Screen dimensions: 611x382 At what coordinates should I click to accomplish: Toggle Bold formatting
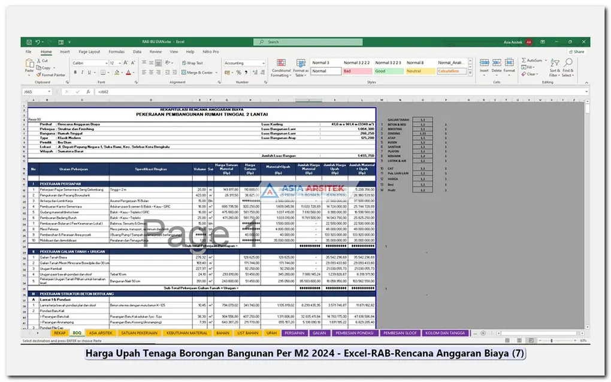(75, 73)
